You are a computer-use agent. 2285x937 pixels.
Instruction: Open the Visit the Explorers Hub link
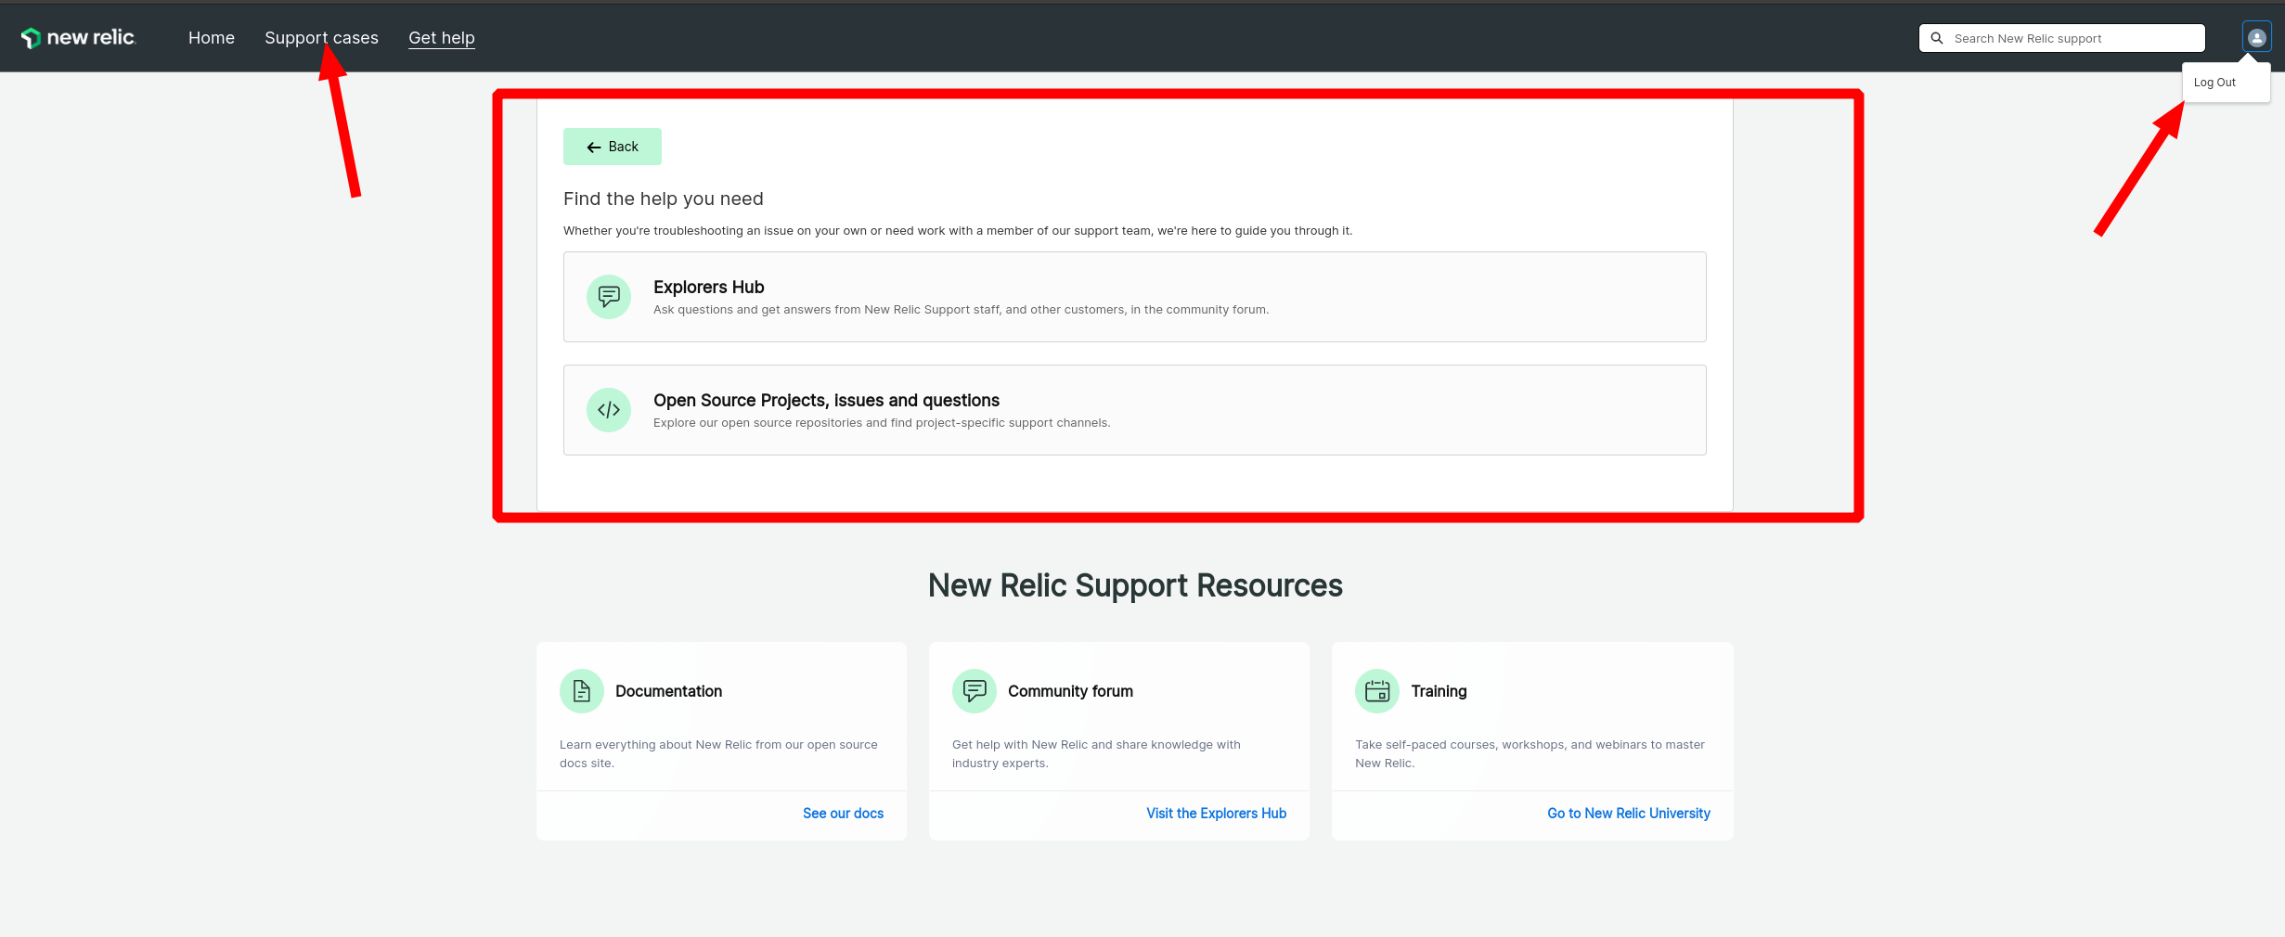tap(1216, 814)
